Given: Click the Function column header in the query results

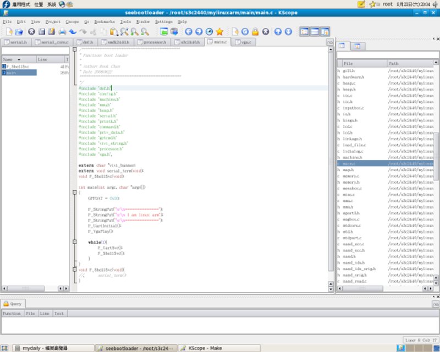Looking at the screenshot, I should point(12,313).
